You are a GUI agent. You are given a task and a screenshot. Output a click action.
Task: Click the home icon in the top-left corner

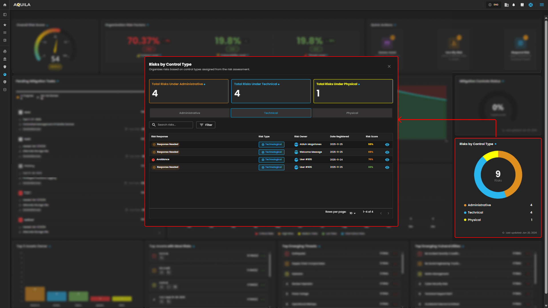click(5, 5)
